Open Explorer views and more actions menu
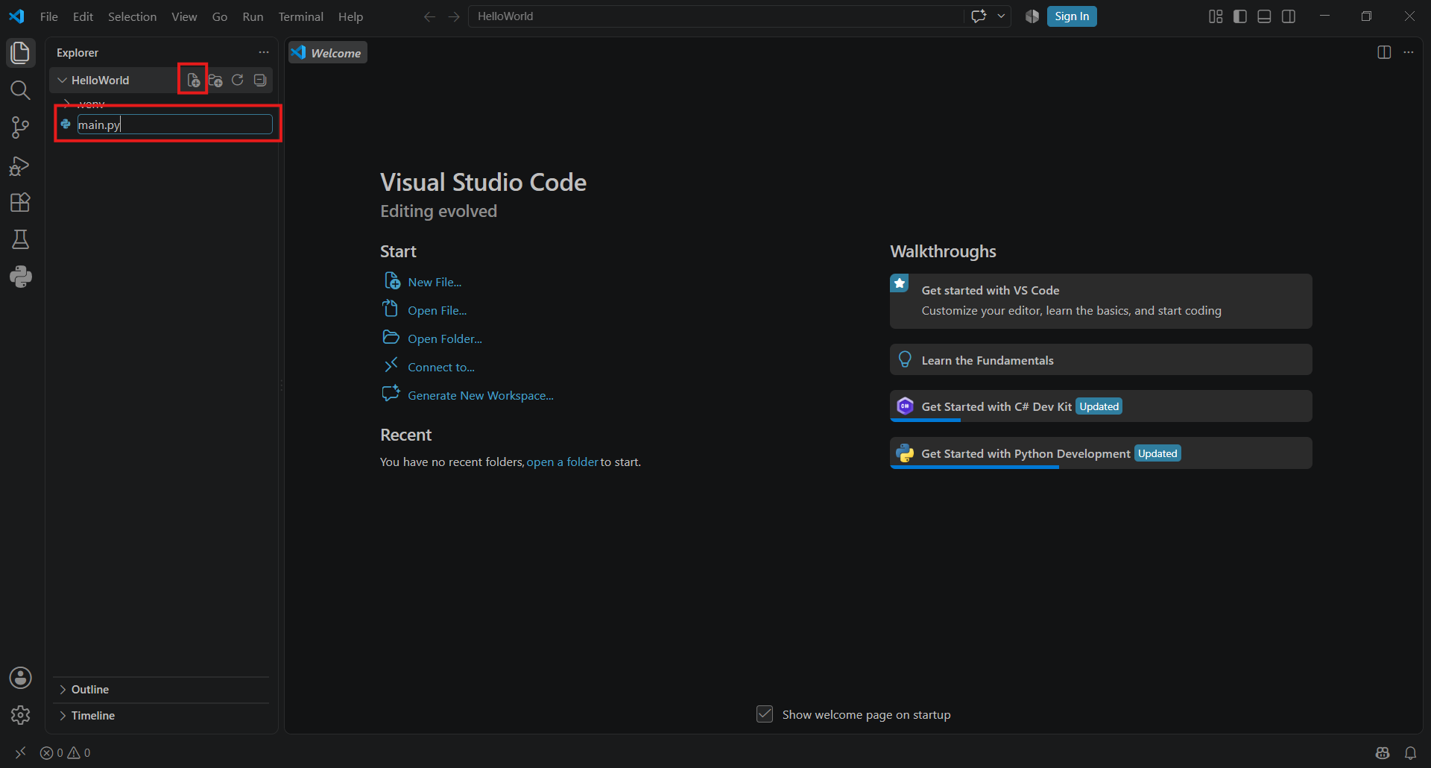The width and height of the screenshot is (1431, 768). 264,52
